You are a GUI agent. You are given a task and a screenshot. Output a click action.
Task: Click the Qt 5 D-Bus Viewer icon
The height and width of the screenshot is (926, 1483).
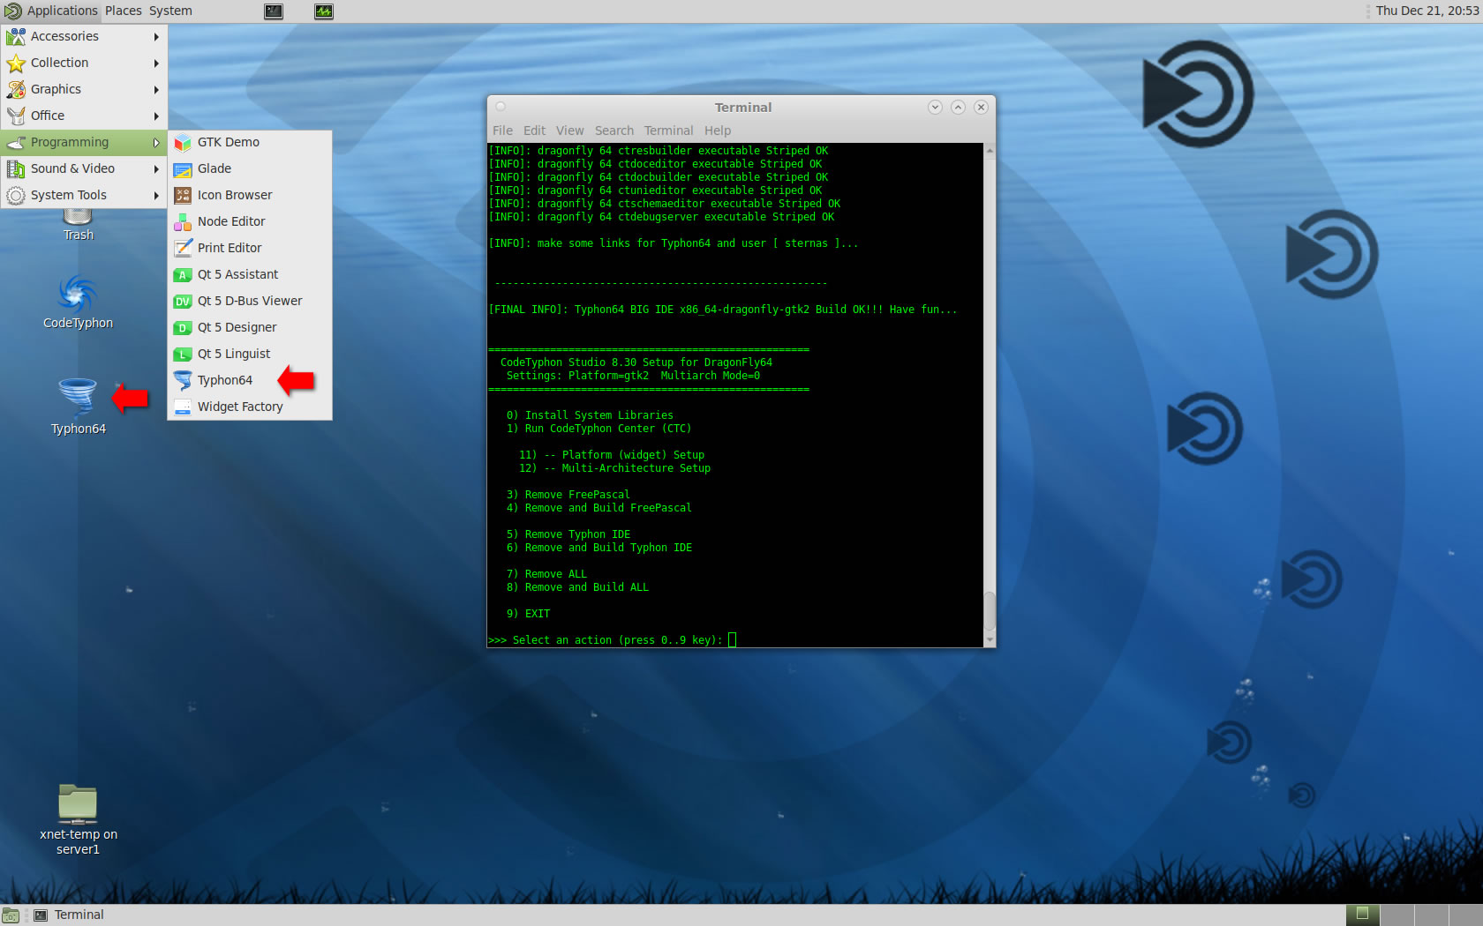point(183,302)
